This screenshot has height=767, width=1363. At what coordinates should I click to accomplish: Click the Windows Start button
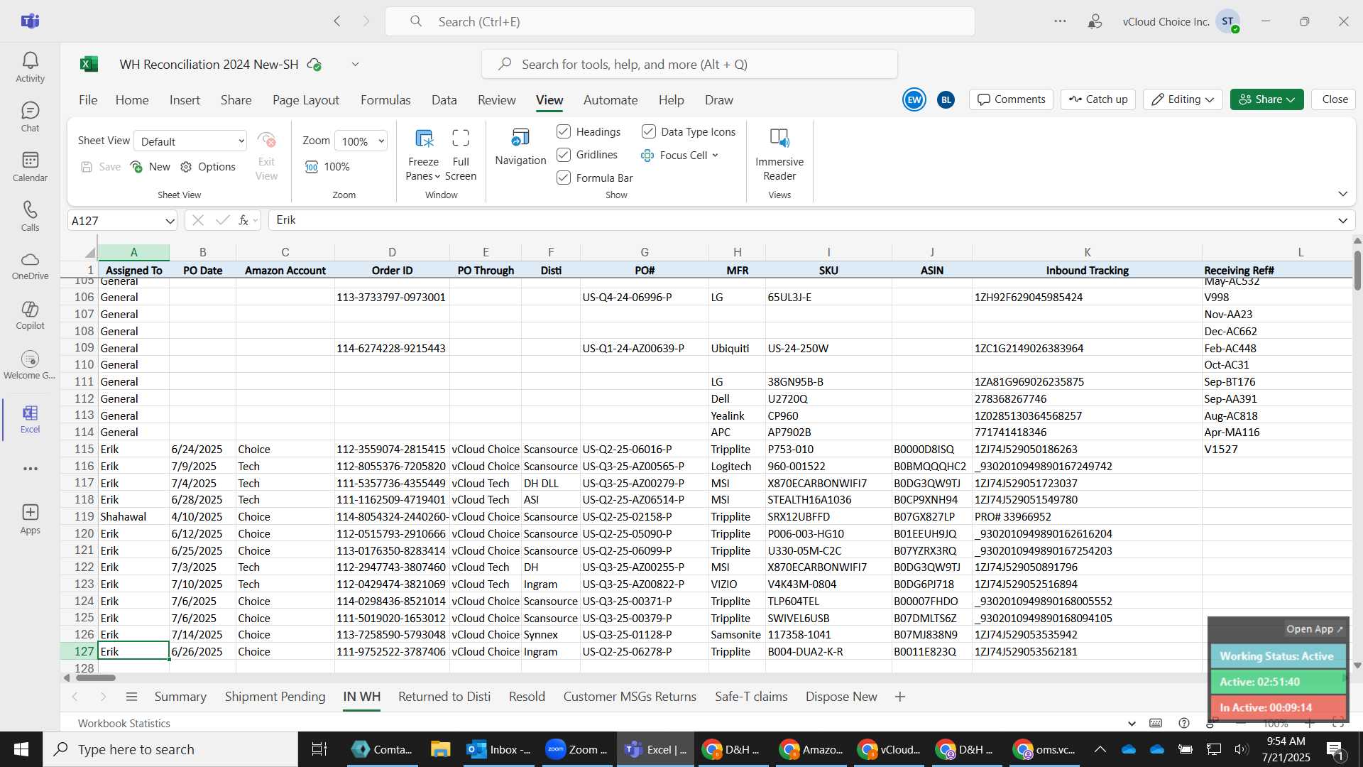pos(21,749)
